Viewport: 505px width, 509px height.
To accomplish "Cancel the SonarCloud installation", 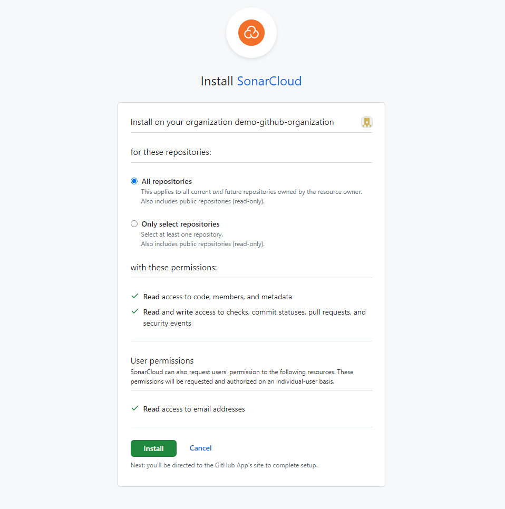I will [x=200, y=448].
